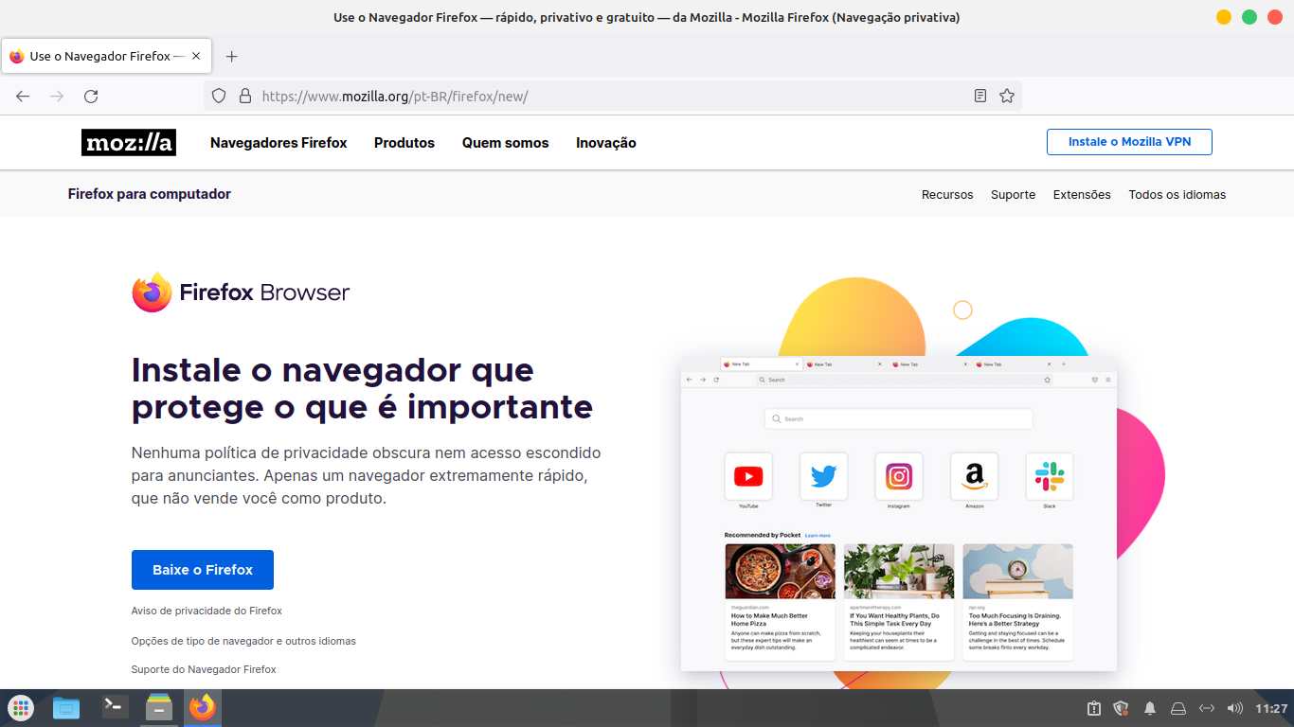1294x727 pixels.
Task: Launch the terminal from taskbar
Action: pos(116,706)
